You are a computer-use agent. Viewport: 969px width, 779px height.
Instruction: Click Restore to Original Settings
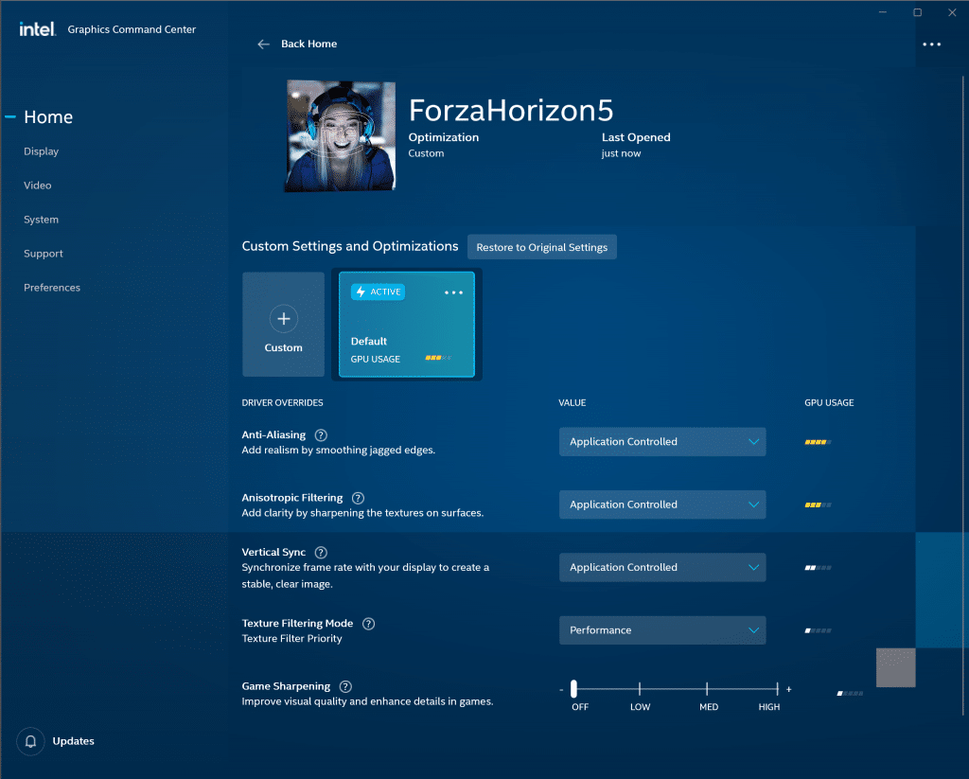[x=542, y=247]
